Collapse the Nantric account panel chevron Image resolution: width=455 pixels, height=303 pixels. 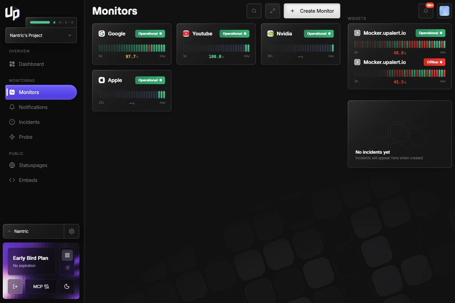click(9, 231)
